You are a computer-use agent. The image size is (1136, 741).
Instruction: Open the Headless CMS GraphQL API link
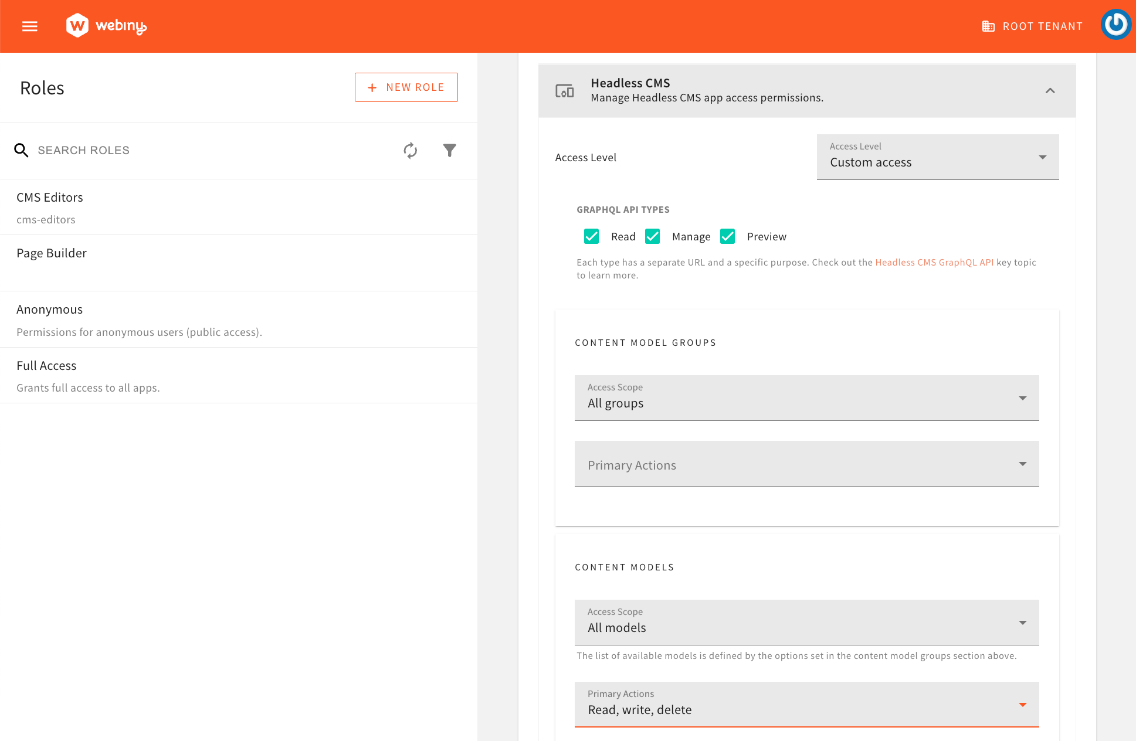pos(934,262)
